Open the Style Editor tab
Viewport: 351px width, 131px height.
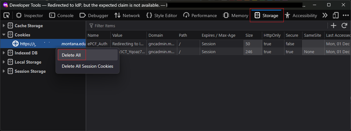[162, 16]
